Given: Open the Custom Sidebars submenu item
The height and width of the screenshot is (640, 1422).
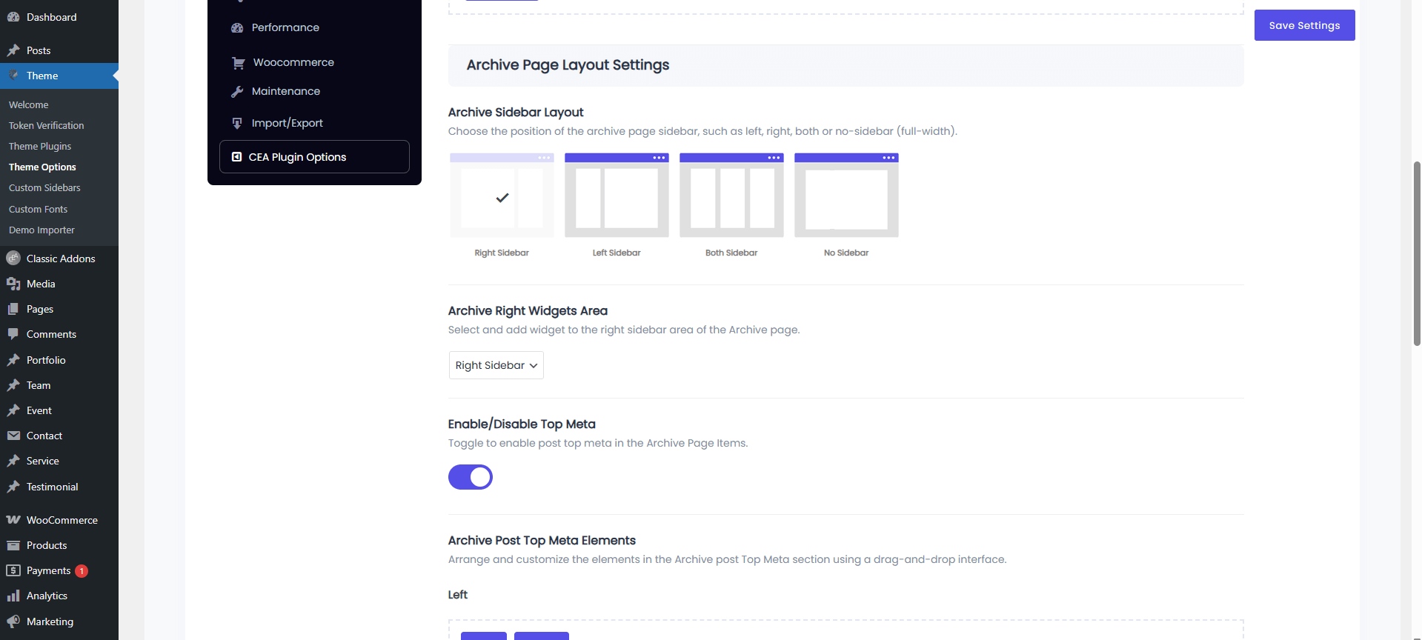Looking at the screenshot, I should (44, 188).
